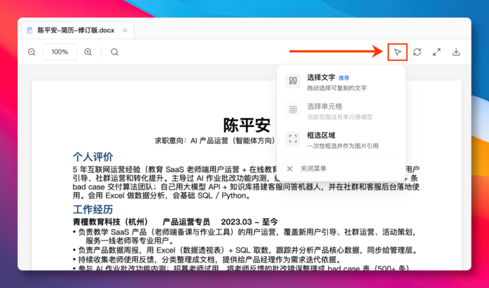This screenshot has width=489, height=288.
Task: Click the refresh document icon
Action: pyautogui.click(x=417, y=52)
